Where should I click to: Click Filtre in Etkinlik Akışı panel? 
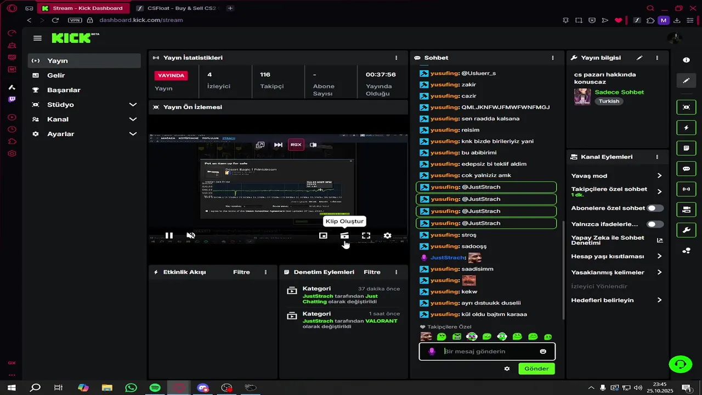click(x=241, y=272)
